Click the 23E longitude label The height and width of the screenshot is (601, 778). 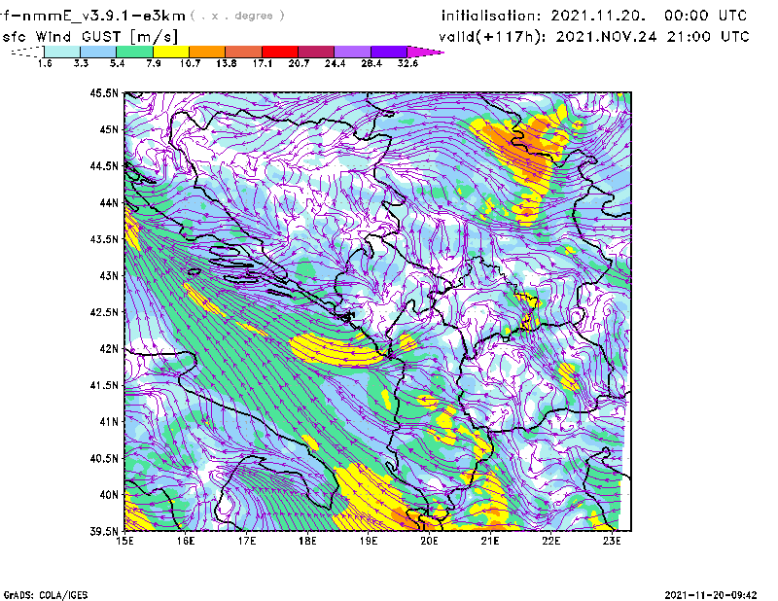coord(612,541)
